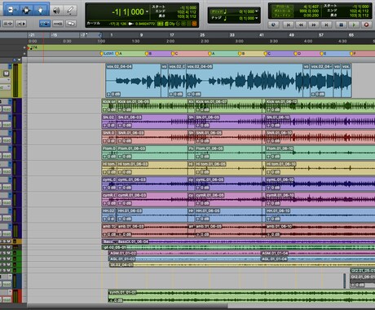375x310 pixels.
Task: Select marker E on the markers ruler
Action: pos(323,54)
